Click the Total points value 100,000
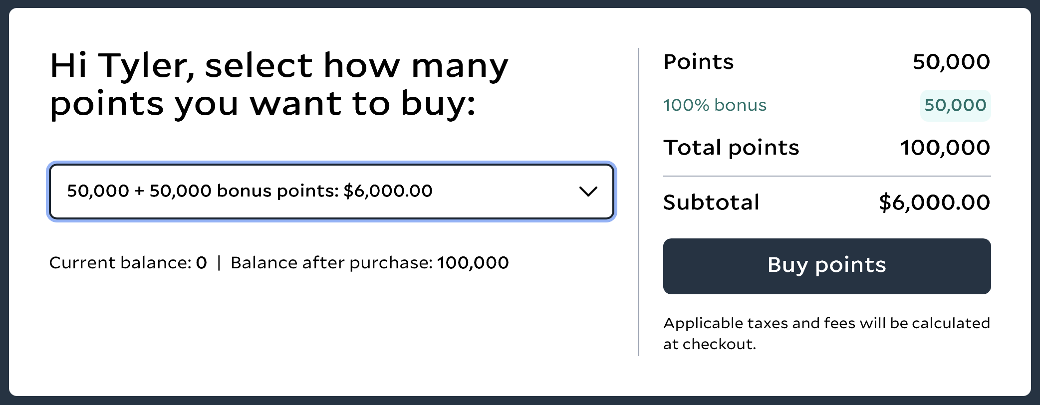The height and width of the screenshot is (405, 1040). coord(946,148)
